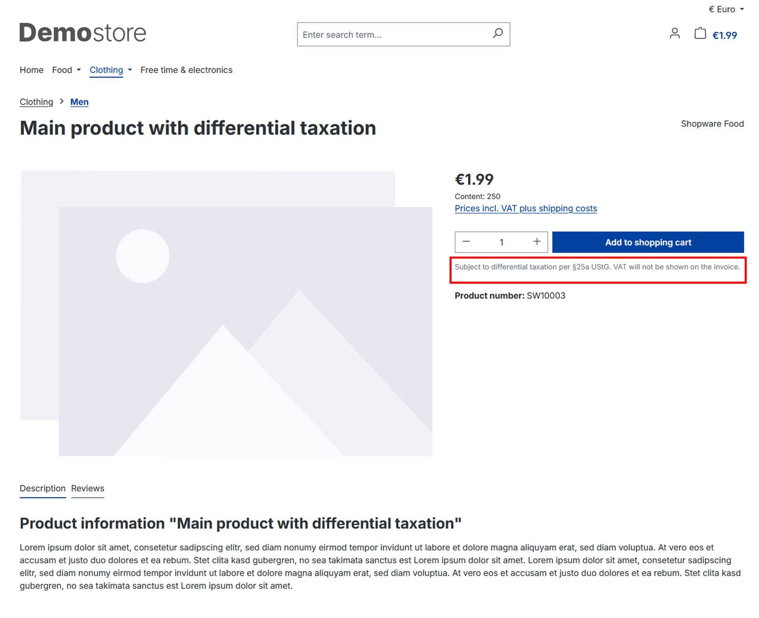Click the Clothing breadcrumb link
Viewport: 759px width, 618px height.
click(x=36, y=102)
